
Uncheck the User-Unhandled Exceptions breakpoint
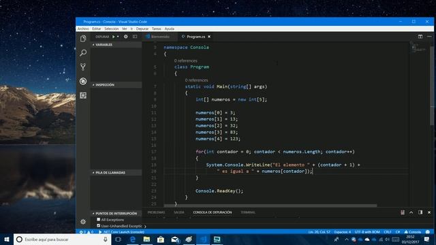[x=98, y=226]
